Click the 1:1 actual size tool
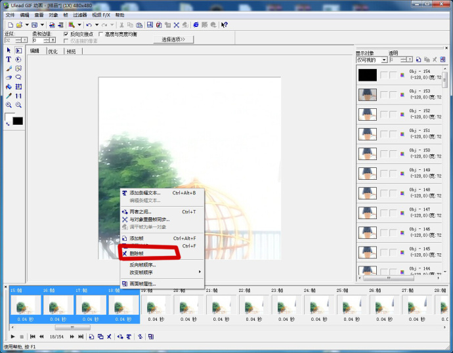The image size is (453, 353). [18, 96]
